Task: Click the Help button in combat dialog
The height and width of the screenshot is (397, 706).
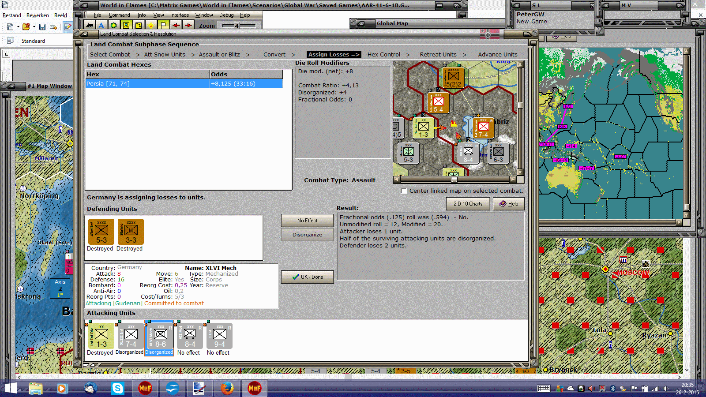Action: coord(509,204)
